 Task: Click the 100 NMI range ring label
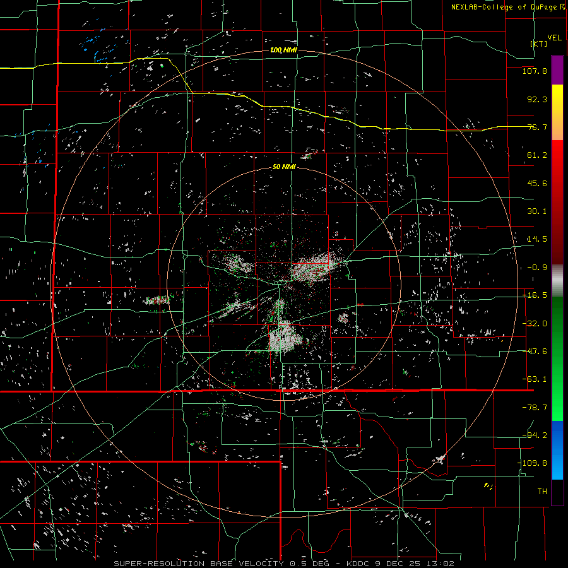[x=283, y=50]
